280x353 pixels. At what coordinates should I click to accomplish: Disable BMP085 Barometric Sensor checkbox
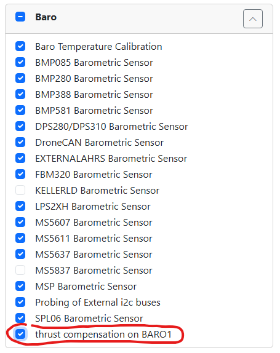[20, 62]
